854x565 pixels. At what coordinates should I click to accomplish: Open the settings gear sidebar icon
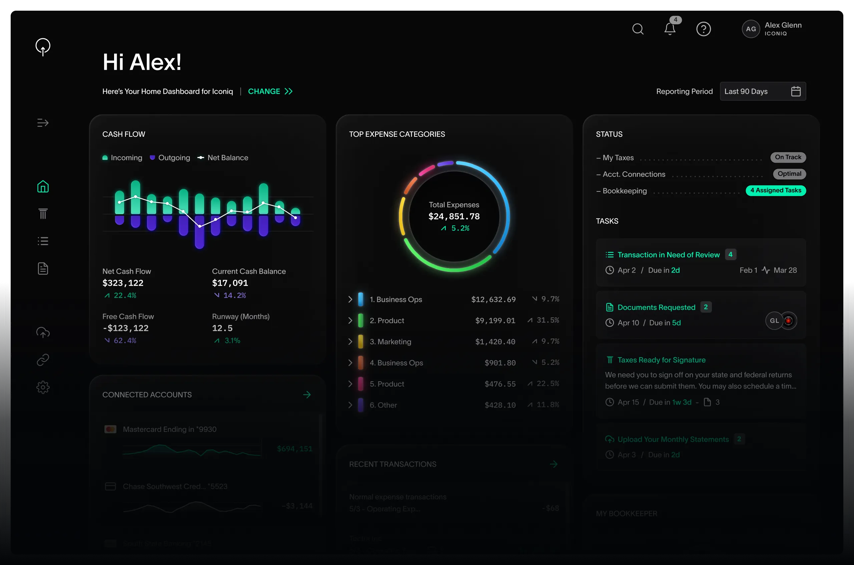(x=43, y=387)
